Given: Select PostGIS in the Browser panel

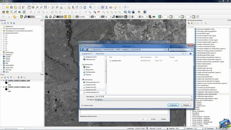Looking at the screenshot, I should [8, 57].
